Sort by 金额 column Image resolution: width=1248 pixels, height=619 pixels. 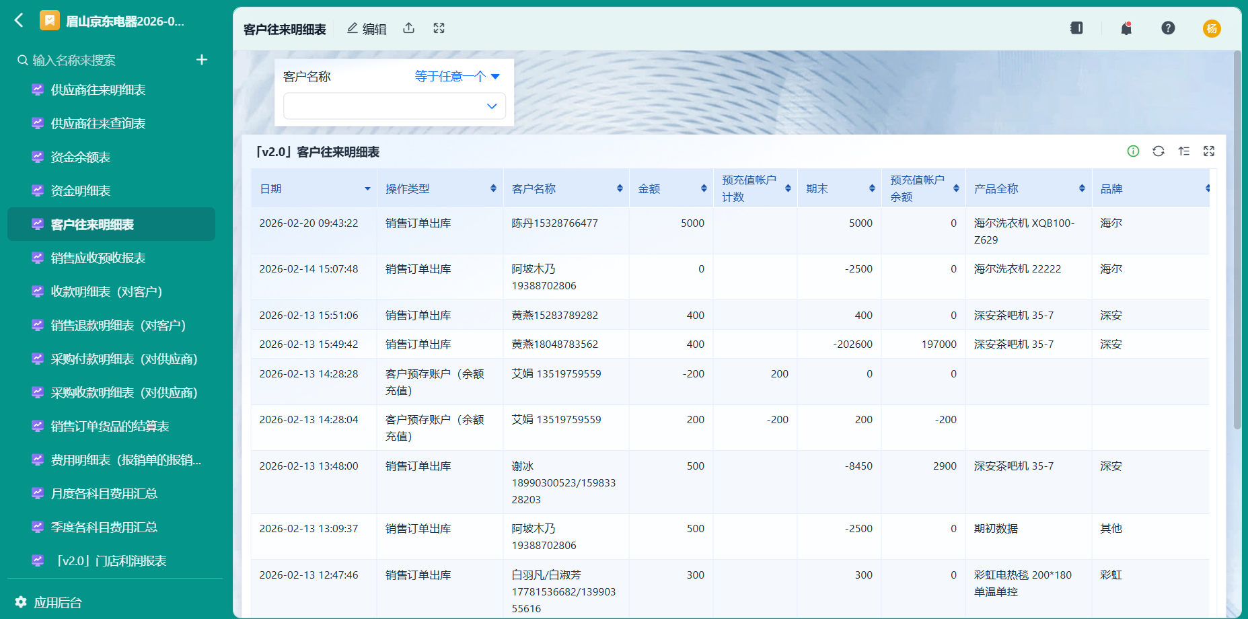704,189
